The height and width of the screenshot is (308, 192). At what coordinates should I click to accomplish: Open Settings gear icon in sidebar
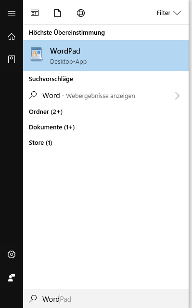[12, 254]
